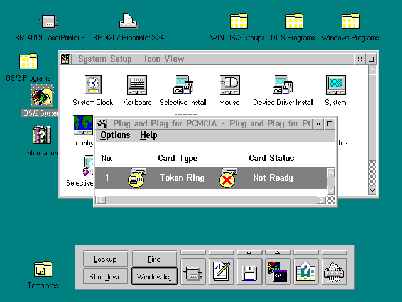Open the editor notepad-and-pencil LaunchPad icon

pos(221,272)
